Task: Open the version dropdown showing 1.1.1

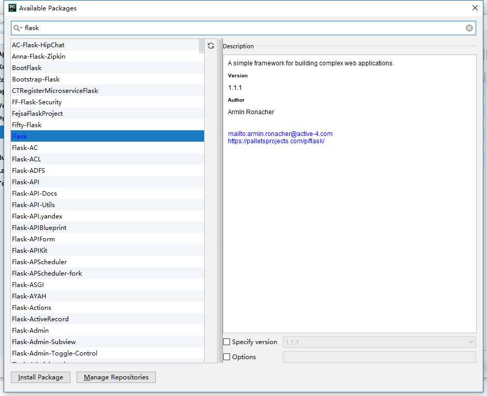Action: pos(379,342)
